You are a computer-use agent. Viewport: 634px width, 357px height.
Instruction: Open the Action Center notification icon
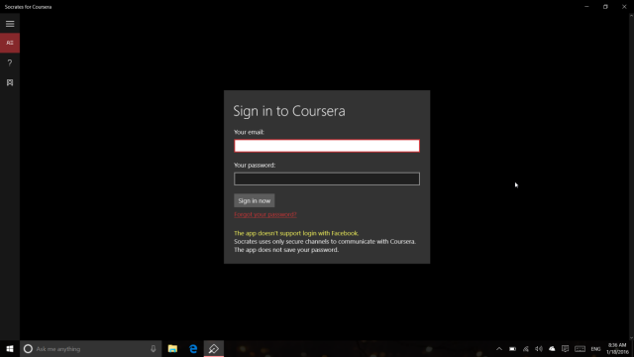pyautogui.click(x=566, y=349)
